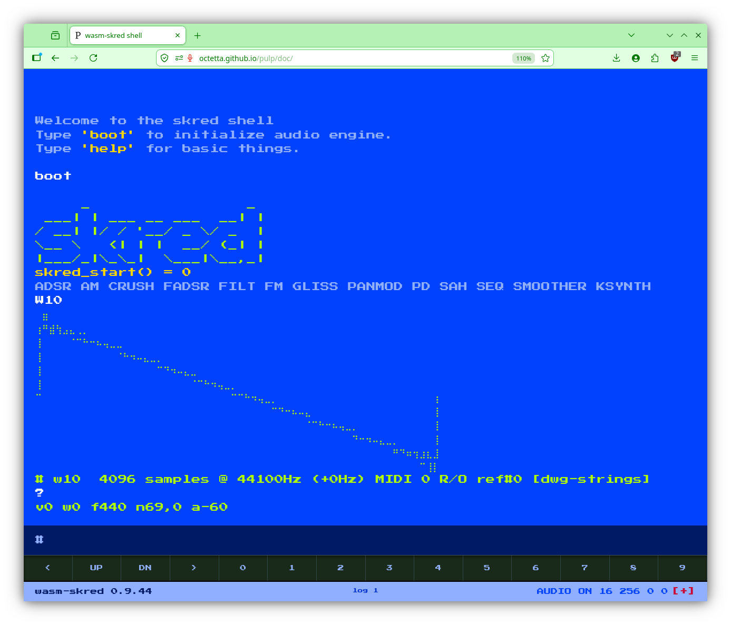Click the right arrow key button

coord(194,568)
